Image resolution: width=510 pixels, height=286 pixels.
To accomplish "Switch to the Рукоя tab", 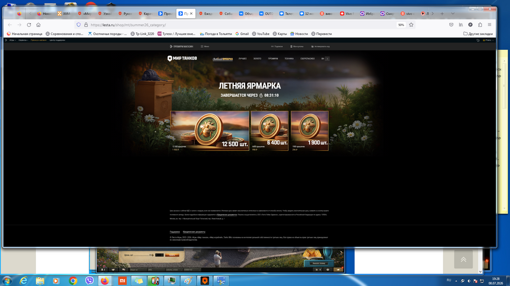I will pyautogui.click(x=125, y=14).
